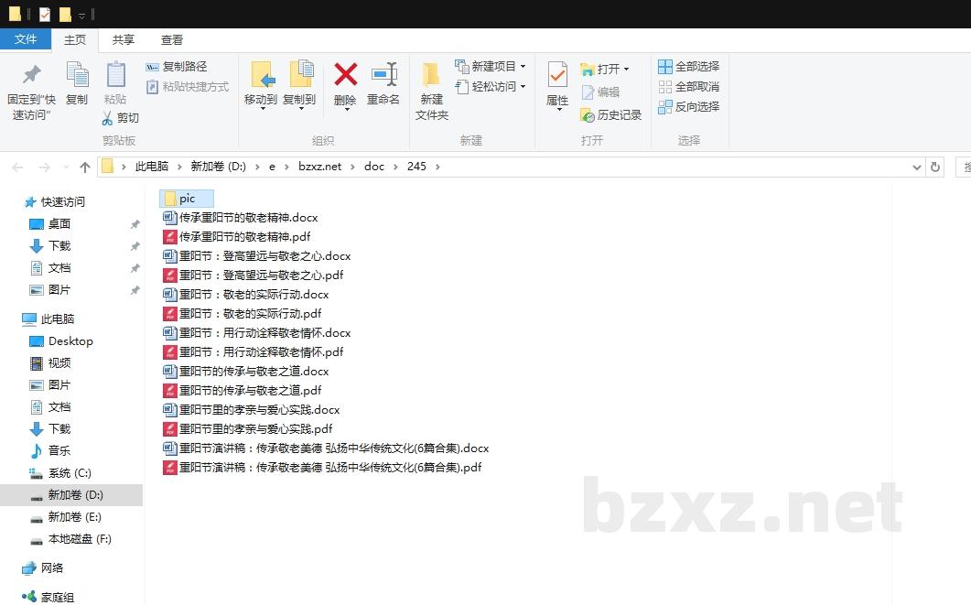
Task: Invert the selection with 反向选择
Action: 687,105
